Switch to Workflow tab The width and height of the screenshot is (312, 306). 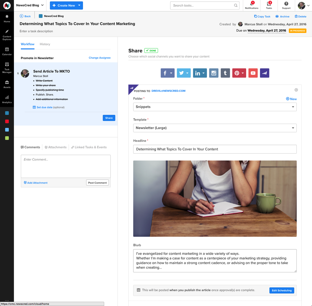click(27, 44)
